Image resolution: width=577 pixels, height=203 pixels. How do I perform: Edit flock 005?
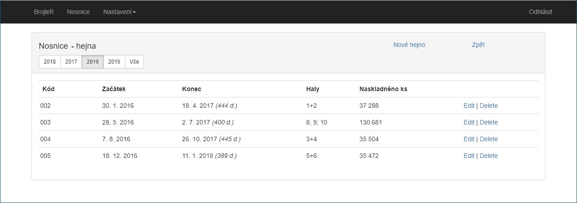tap(469, 156)
